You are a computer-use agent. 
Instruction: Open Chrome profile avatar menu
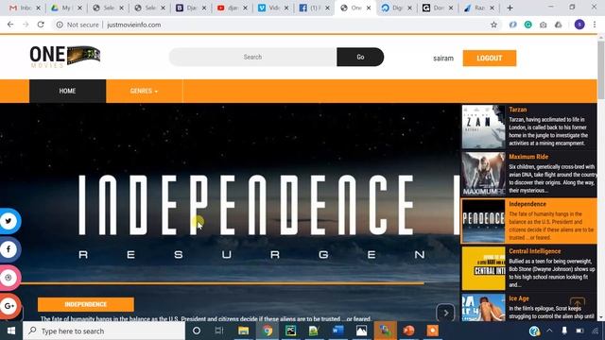[579, 25]
